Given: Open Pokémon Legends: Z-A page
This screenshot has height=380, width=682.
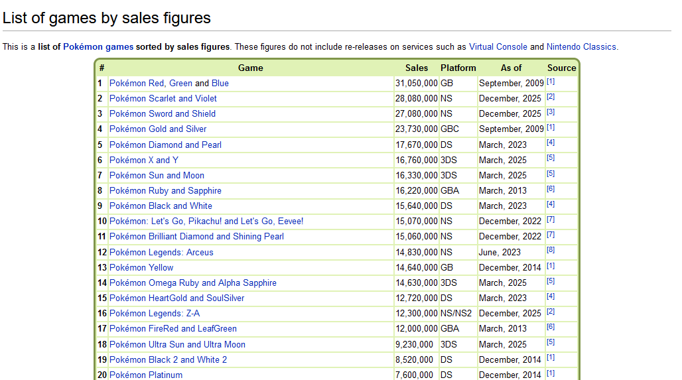Looking at the screenshot, I should coord(155,313).
